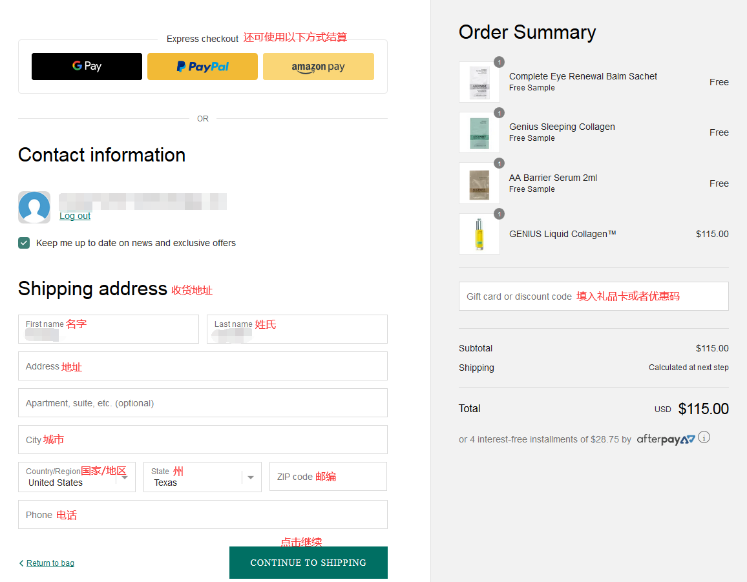Pay with Amazon Pay
Screen dimensions: 747x582
318,67
